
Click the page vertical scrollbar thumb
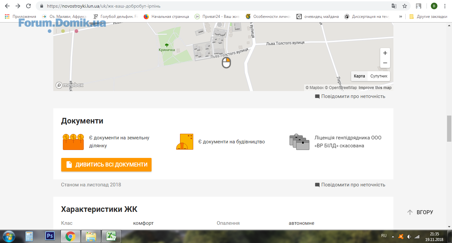pyautogui.click(x=449, y=128)
